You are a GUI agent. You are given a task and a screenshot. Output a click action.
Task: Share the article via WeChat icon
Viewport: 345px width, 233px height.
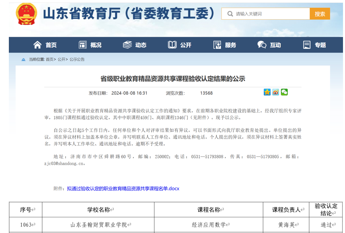(x=284, y=92)
